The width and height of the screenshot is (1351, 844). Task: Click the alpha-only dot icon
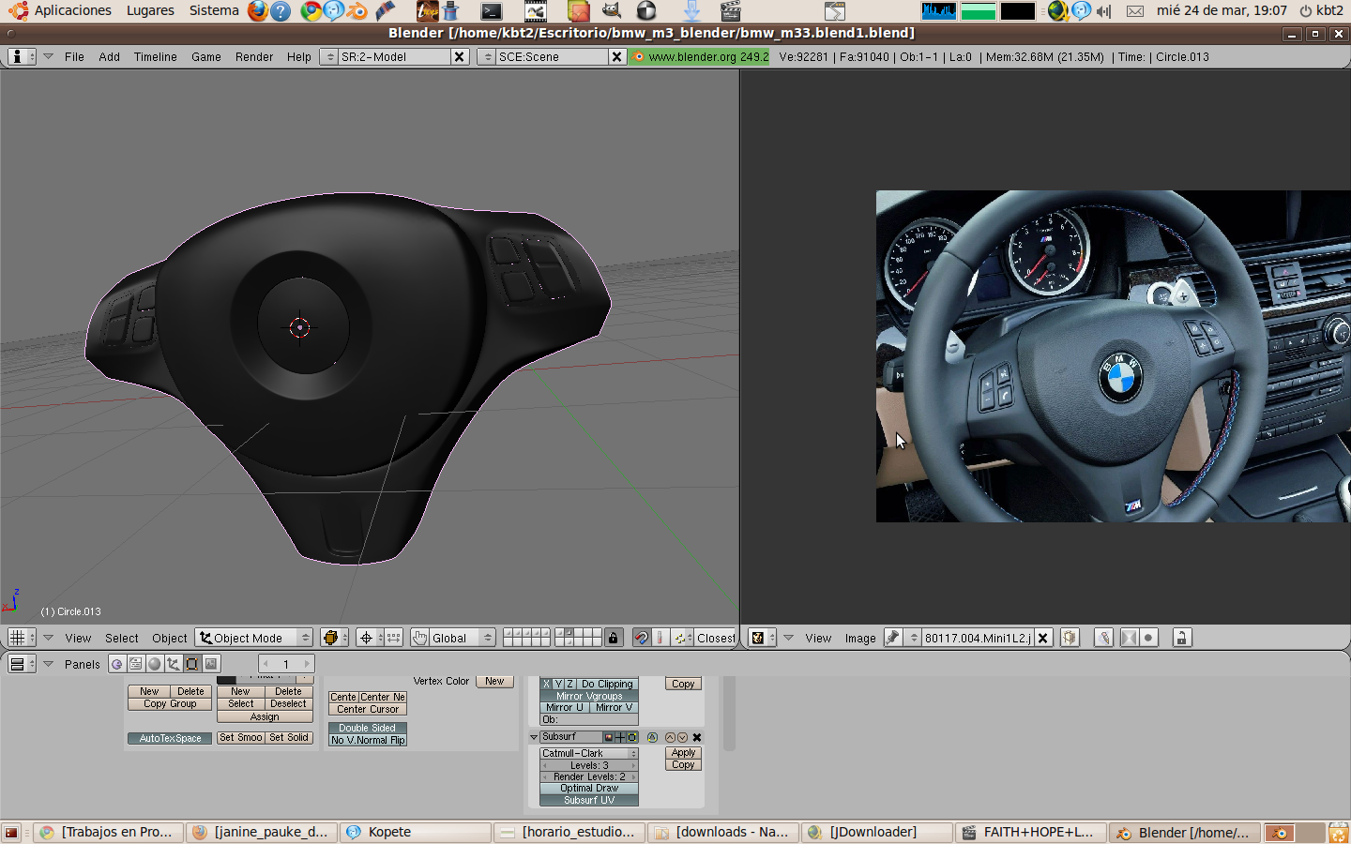[x=1147, y=638]
